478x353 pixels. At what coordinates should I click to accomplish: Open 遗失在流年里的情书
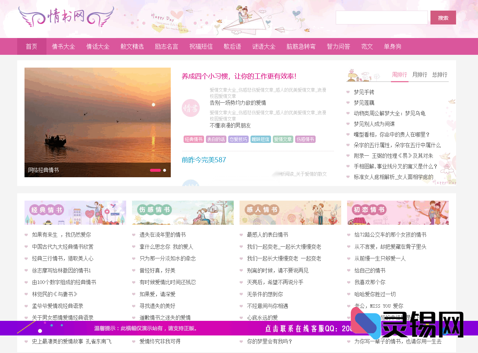coord(161,235)
